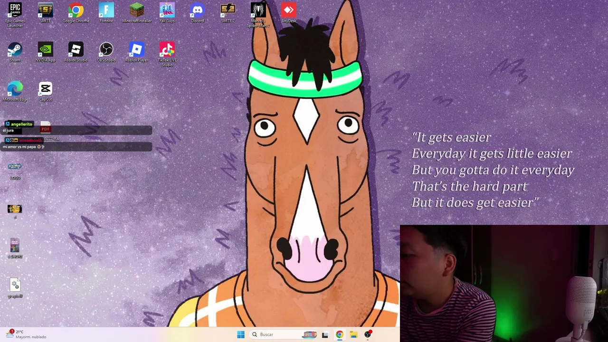Viewport: 608px width, 342px height.
Task: Click the CapCut desktop icon
Action: tap(46, 92)
